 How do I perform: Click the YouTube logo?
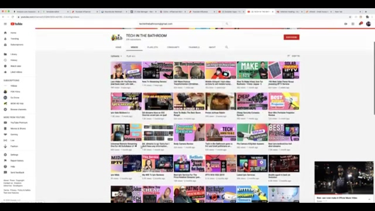pyautogui.click(x=16, y=24)
